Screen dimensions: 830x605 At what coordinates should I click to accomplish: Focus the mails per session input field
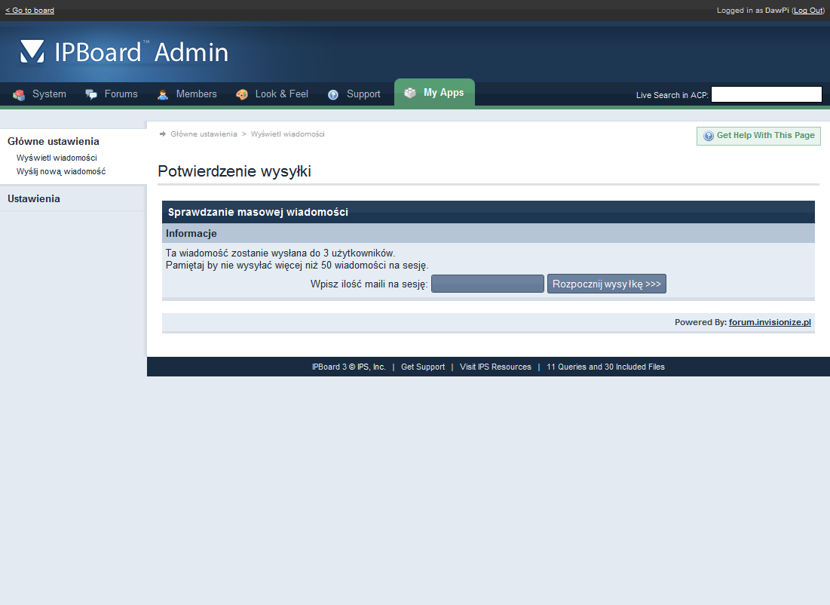pyautogui.click(x=488, y=284)
